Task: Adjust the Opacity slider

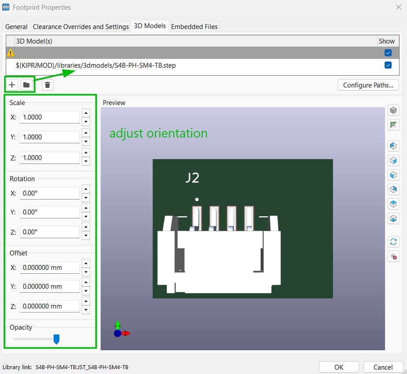Action: coord(56,339)
